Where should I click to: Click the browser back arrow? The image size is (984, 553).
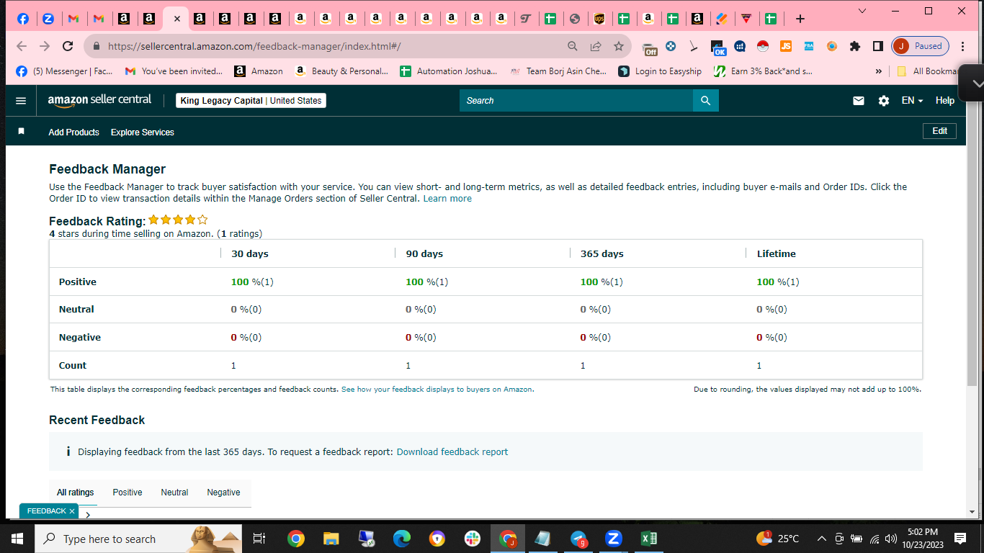(22, 46)
